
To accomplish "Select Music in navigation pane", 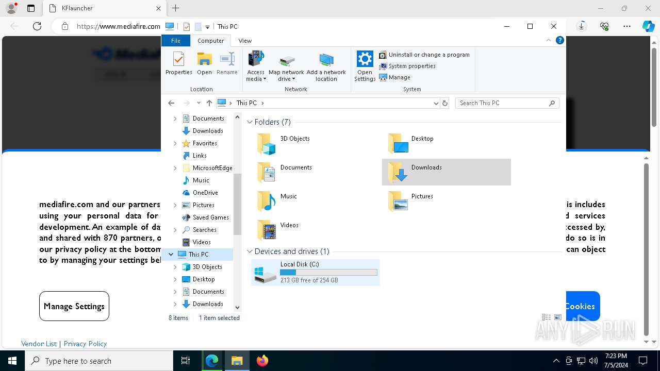I will pyautogui.click(x=201, y=180).
